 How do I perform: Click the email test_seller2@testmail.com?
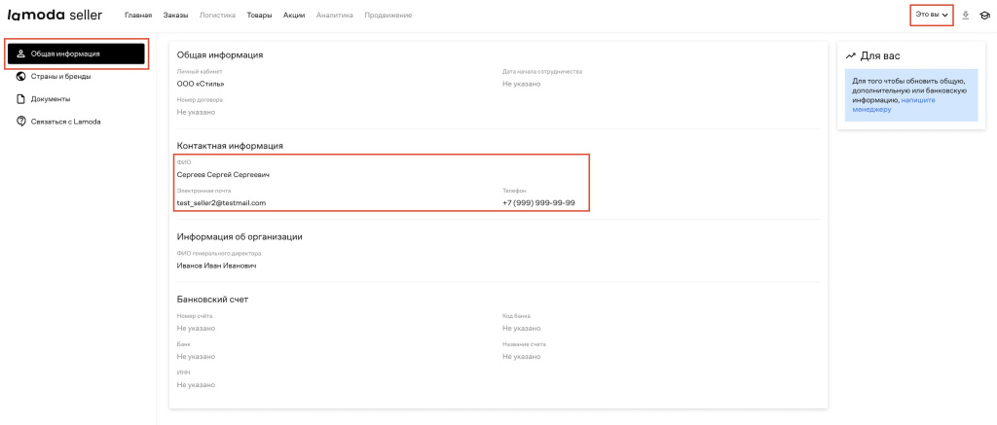pos(221,202)
